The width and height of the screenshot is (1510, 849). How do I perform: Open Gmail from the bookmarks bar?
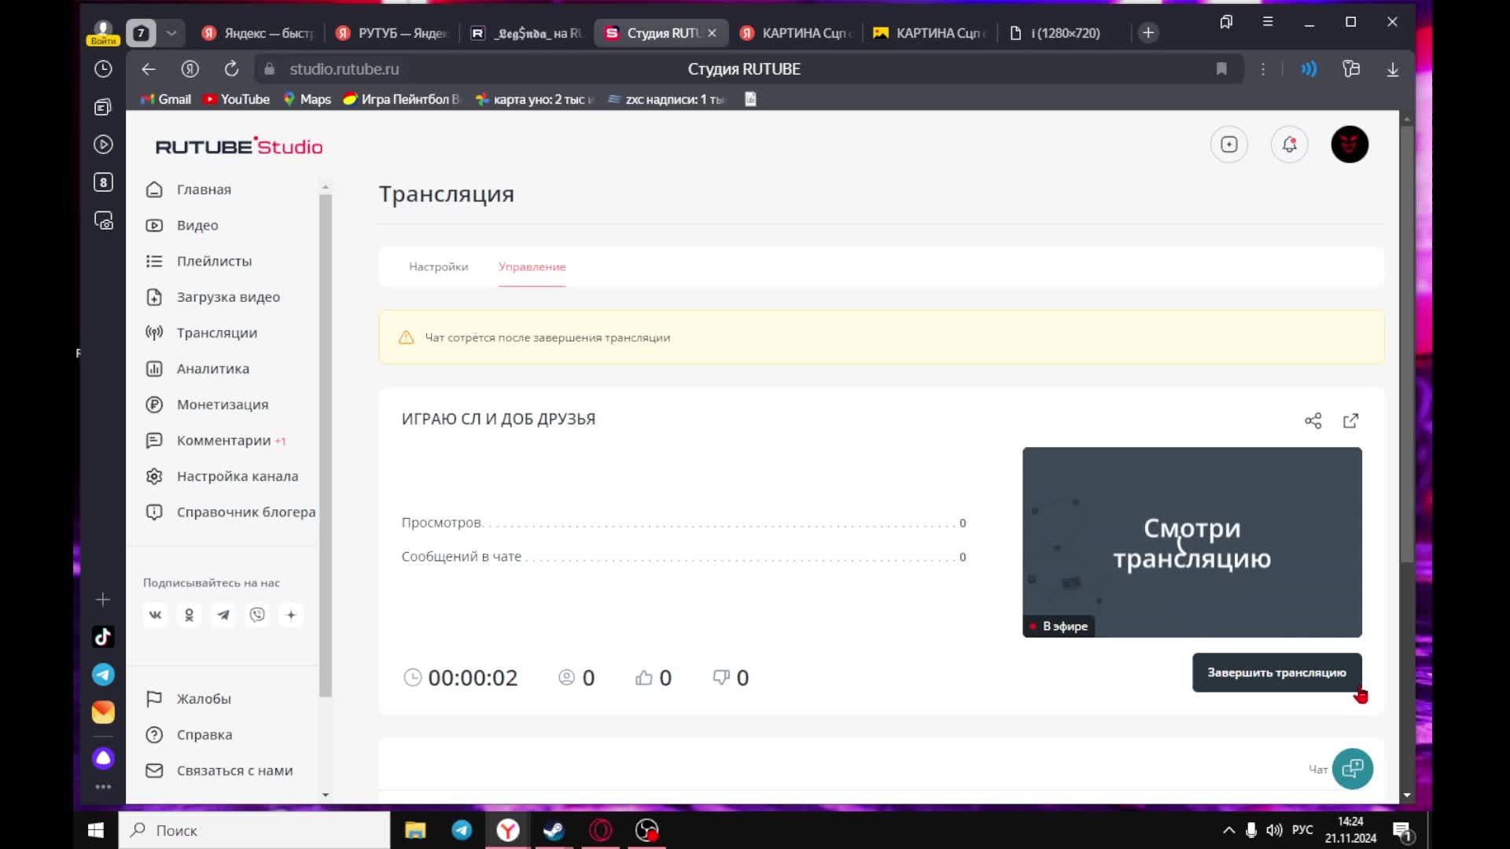coord(164,99)
